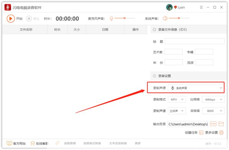Open the 录制声源 dropdown showing 系统声音

click(197, 88)
